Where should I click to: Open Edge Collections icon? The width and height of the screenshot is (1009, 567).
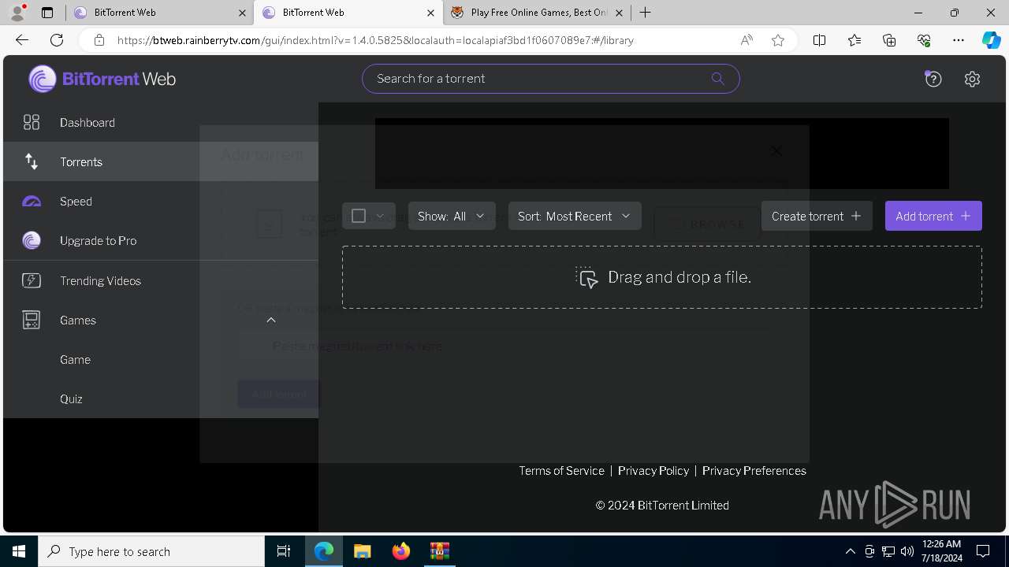coord(889,40)
